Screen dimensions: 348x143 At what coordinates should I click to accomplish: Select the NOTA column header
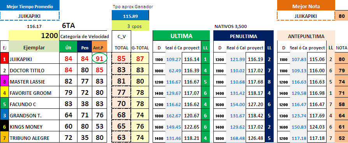[341, 48]
